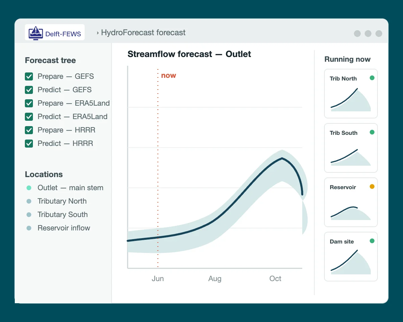The width and height of the screenshot is (403, 322).
Task: Click the Outlet — main stem location dot
Action: pos(29,188)
